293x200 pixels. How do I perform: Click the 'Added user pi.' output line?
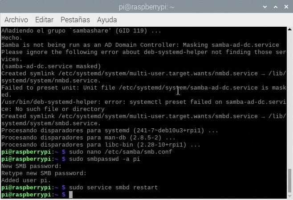(x=26, y=180)
